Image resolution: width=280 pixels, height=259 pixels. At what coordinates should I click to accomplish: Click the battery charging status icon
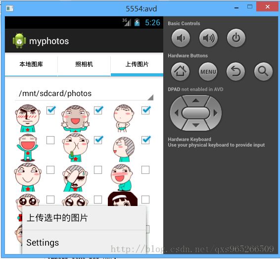pos(137,22)
